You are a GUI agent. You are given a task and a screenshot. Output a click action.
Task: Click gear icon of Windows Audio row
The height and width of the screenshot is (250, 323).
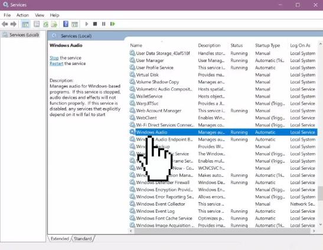click(x=132, y=132)
